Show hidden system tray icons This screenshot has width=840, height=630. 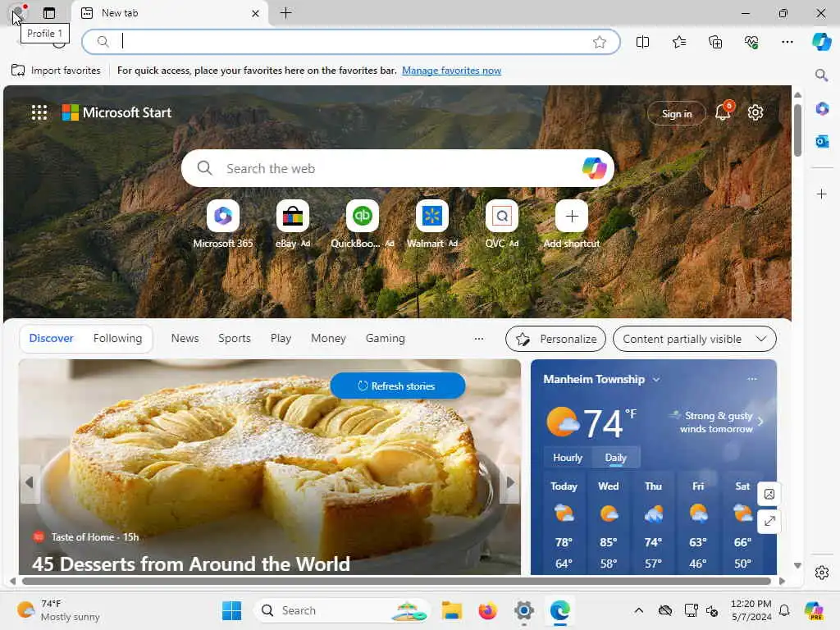638,610
